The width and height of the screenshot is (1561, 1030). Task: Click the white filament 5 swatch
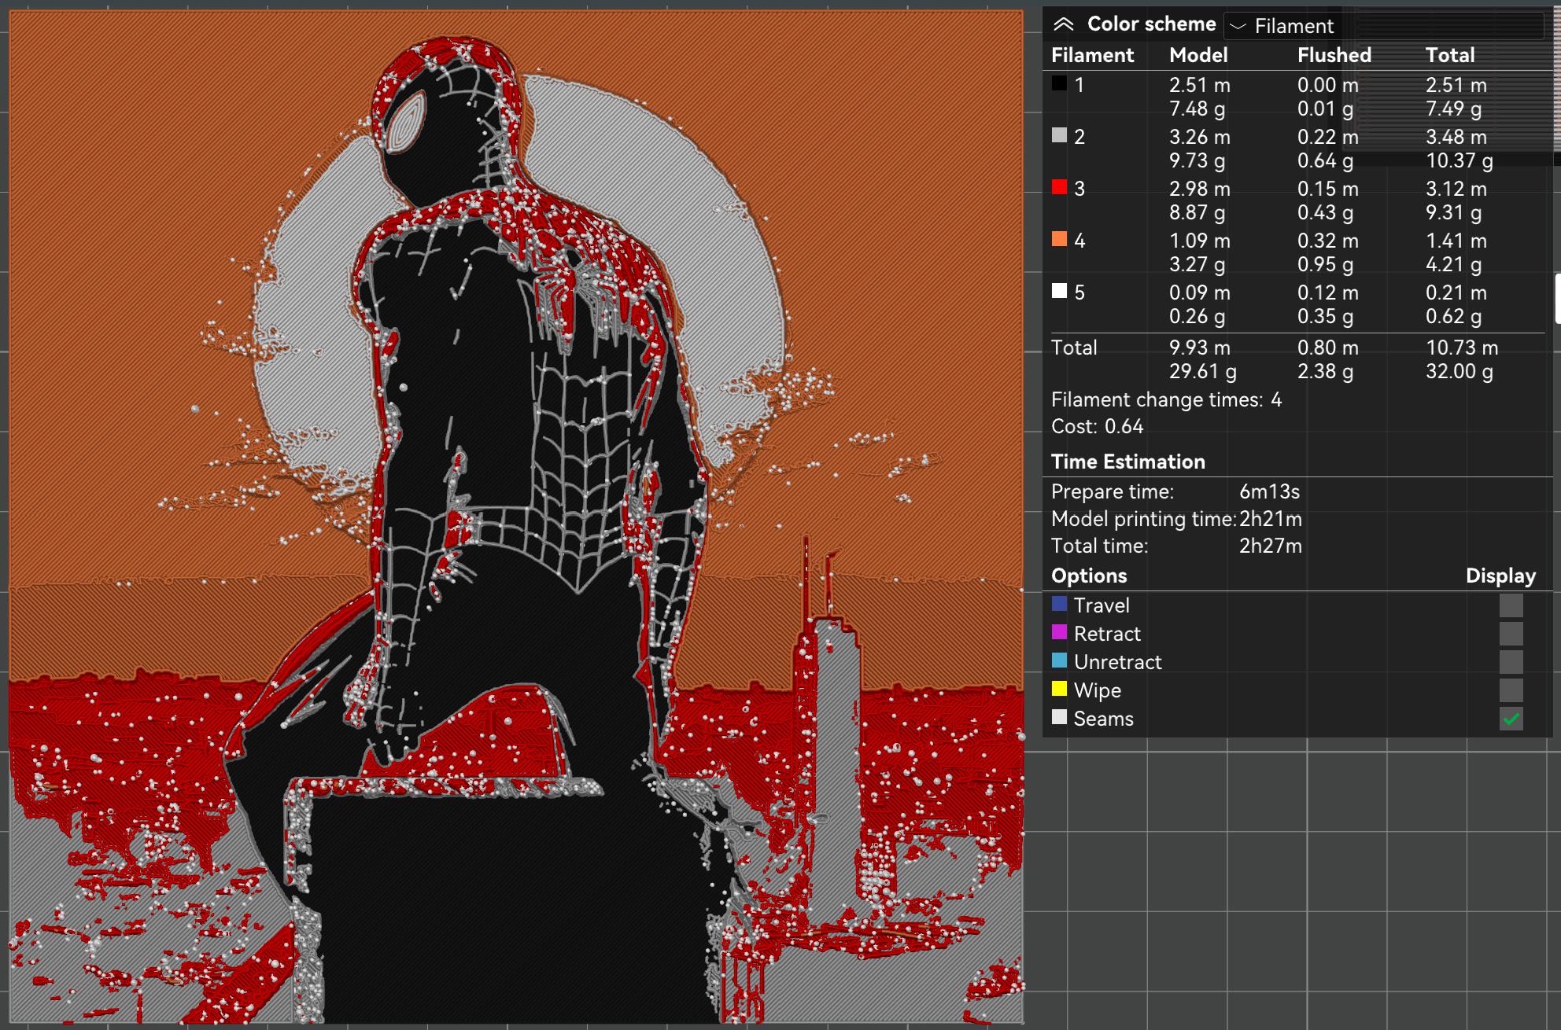(1058, 292)
